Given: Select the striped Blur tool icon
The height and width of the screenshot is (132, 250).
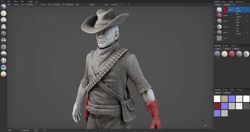Looking at the screenshot, I should tap(4, 47).
